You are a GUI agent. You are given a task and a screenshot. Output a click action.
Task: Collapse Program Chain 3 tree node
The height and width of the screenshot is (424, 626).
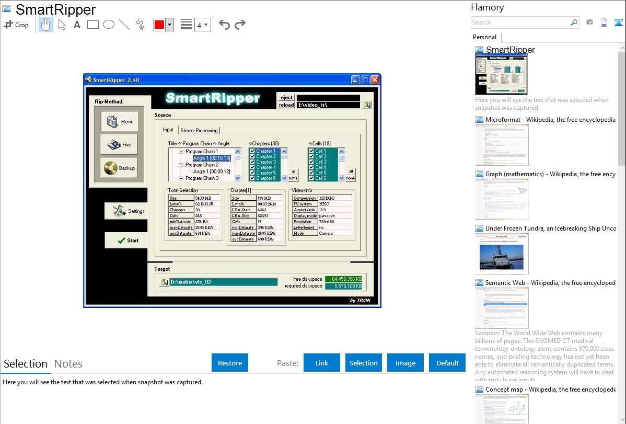(x=181, y=178)
